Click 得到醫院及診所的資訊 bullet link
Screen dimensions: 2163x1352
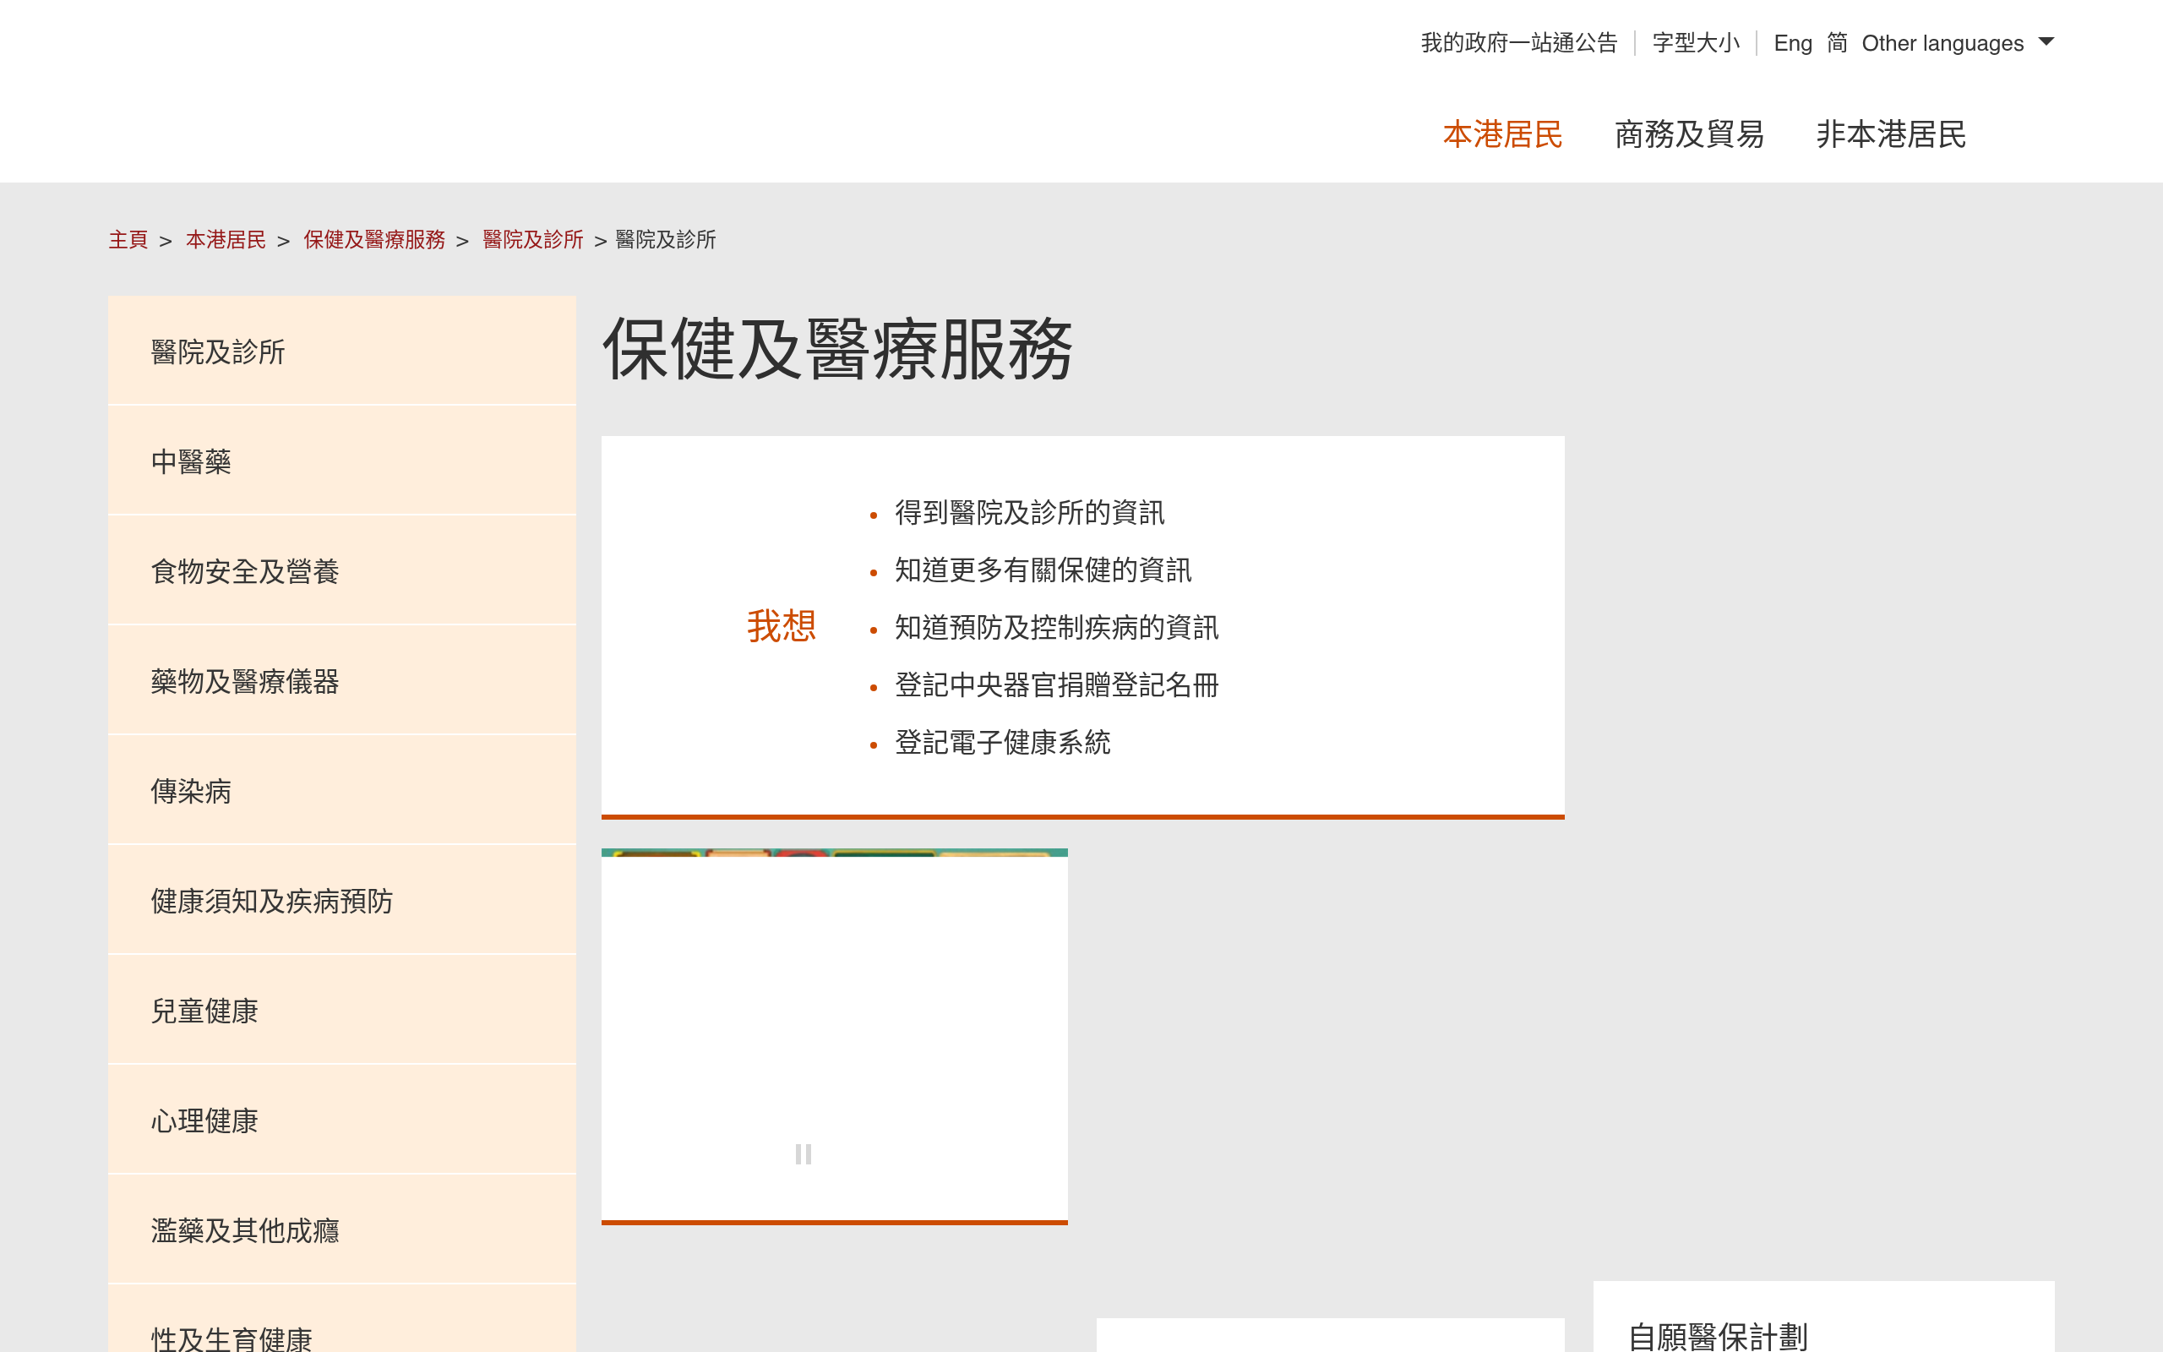tap(1029, 513)
